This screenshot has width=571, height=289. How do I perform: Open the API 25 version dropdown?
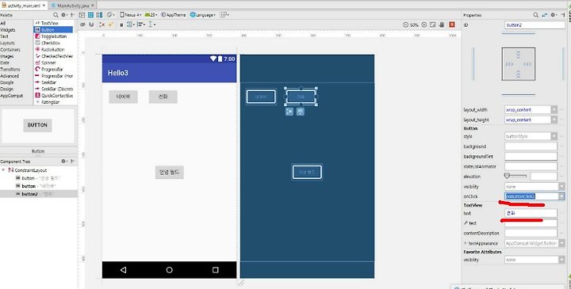coord(151,15)
